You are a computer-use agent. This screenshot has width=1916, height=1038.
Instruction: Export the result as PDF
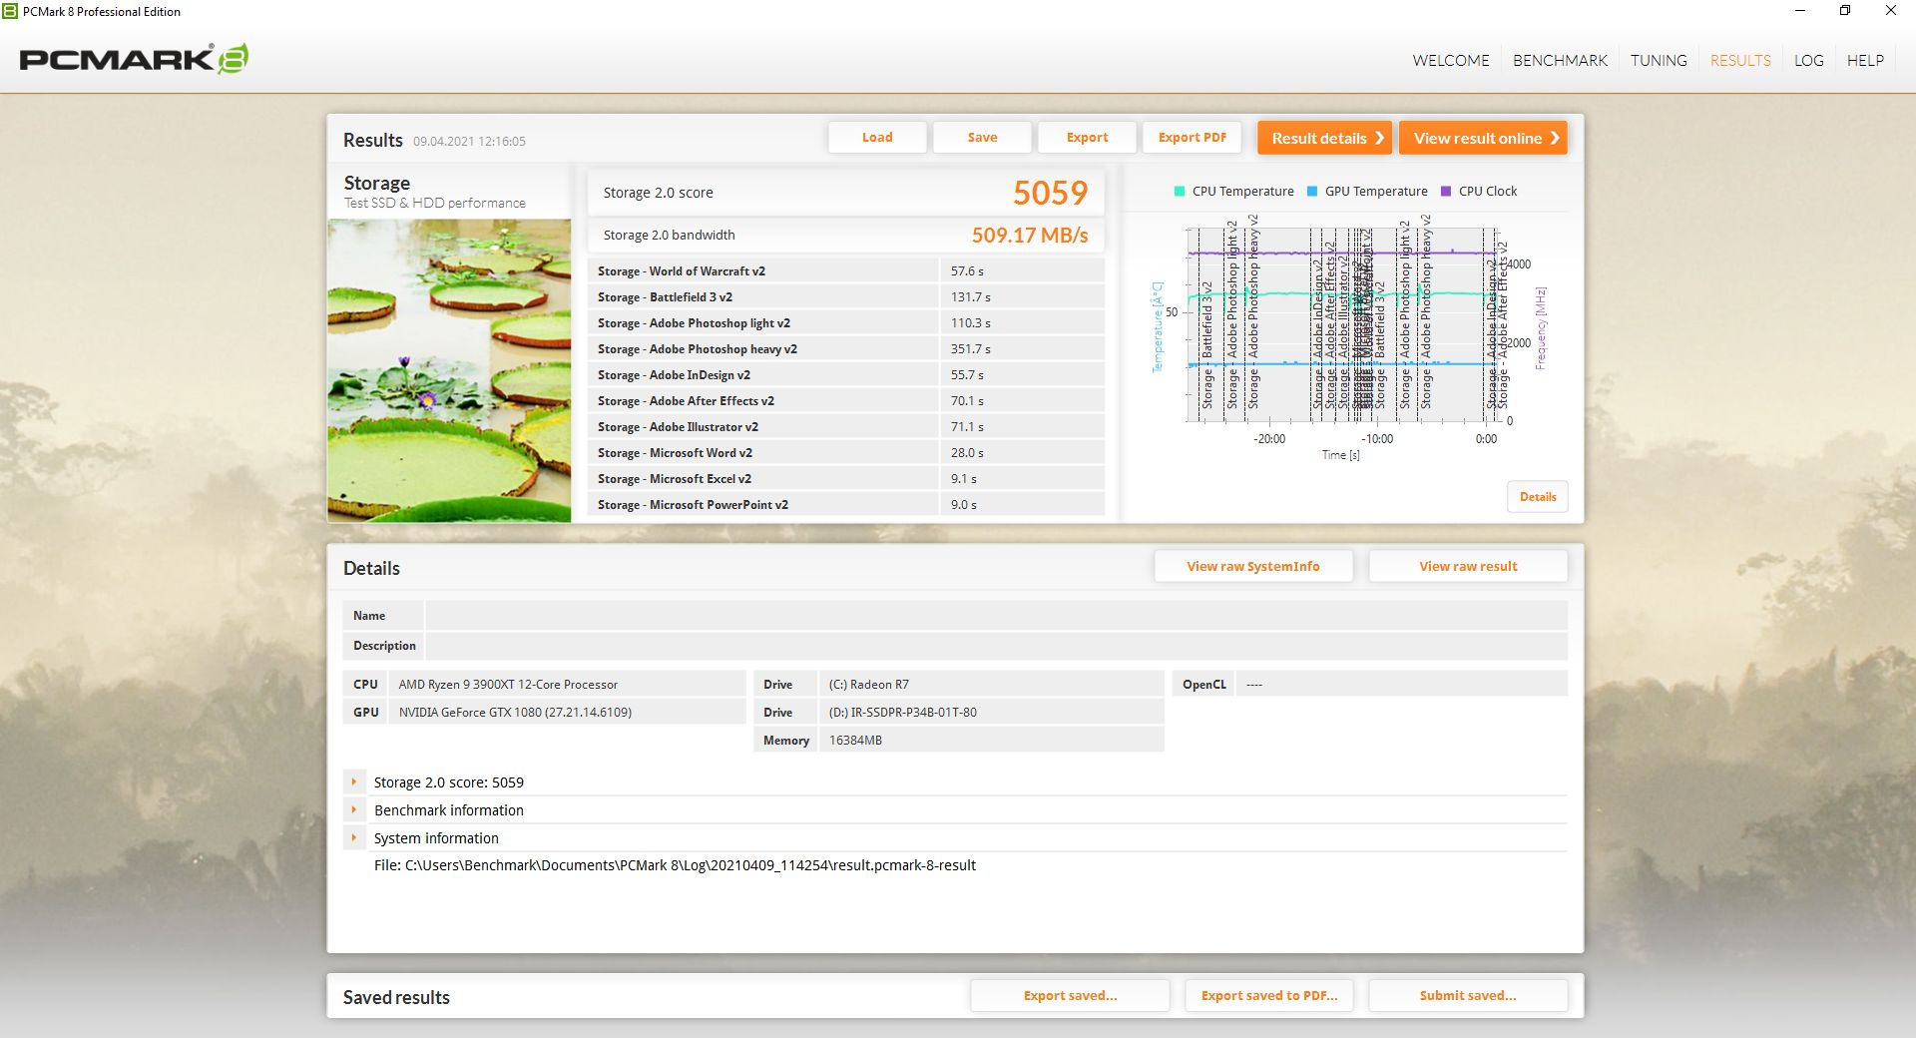(1192, 138)
